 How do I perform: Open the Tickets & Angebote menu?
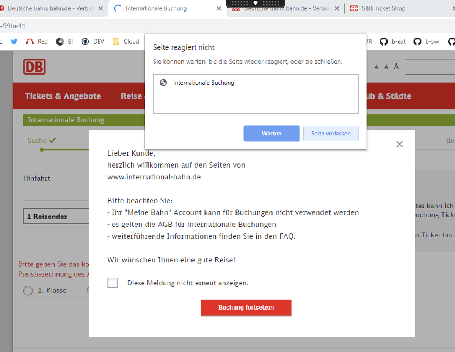point(63,96)
